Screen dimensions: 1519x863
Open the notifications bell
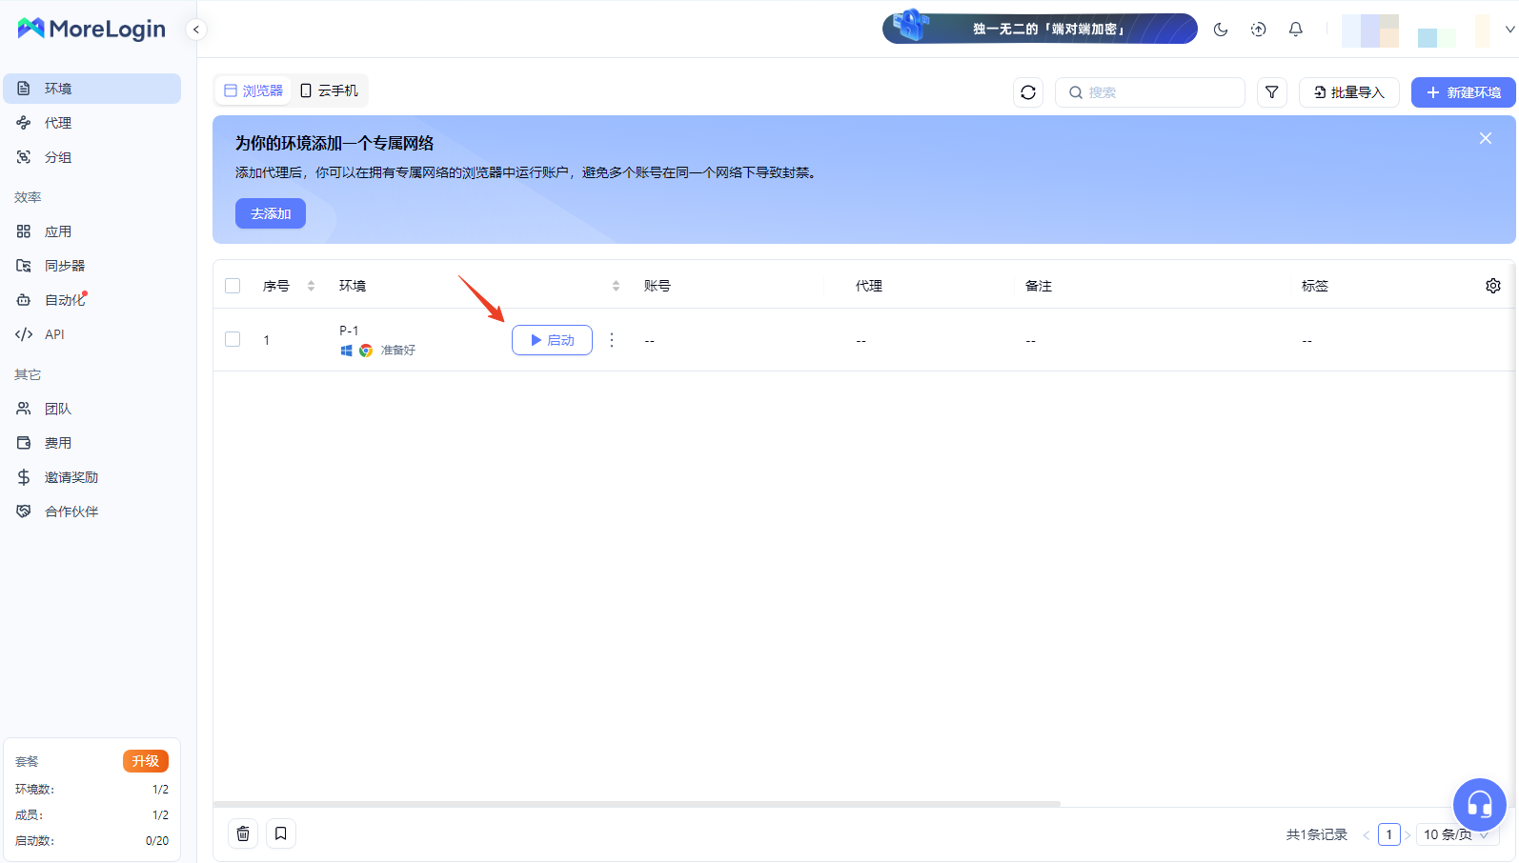(x=1295, y=30)
